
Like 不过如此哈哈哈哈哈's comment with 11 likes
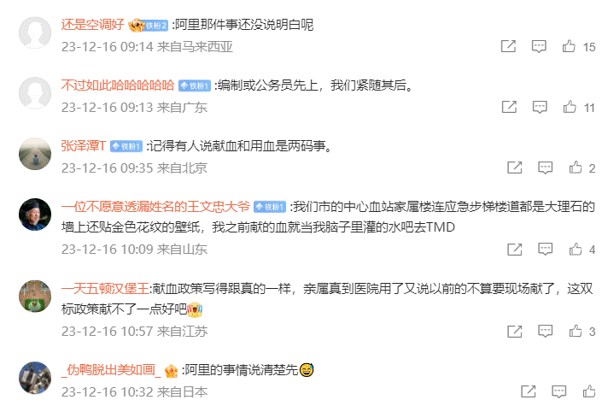tap(570, 107)
